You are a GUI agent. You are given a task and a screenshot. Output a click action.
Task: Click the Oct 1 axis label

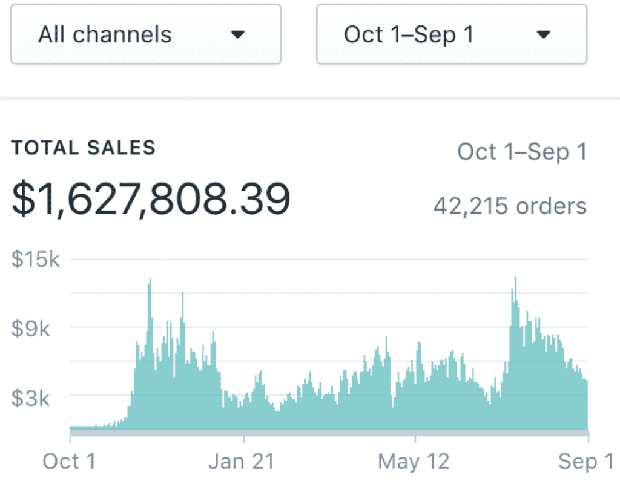pos(69,461)
